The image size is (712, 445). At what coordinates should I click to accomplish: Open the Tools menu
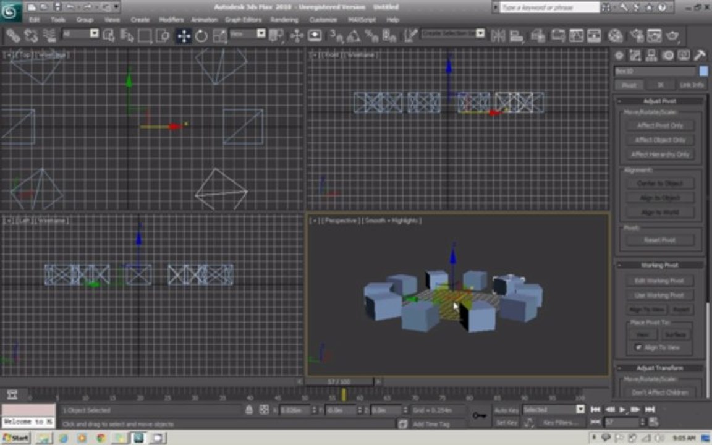[x=57, y=20]
